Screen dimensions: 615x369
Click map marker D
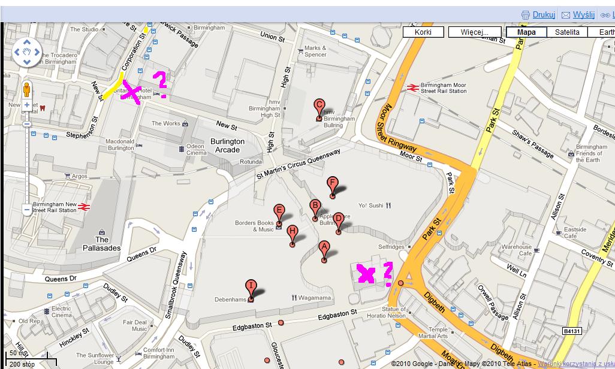point(338,219)
